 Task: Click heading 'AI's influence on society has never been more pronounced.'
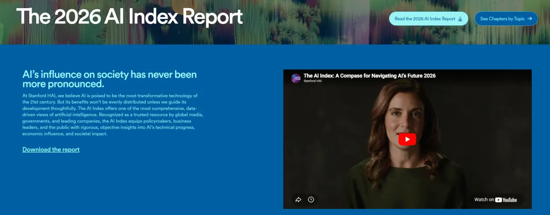pos(109,79)
